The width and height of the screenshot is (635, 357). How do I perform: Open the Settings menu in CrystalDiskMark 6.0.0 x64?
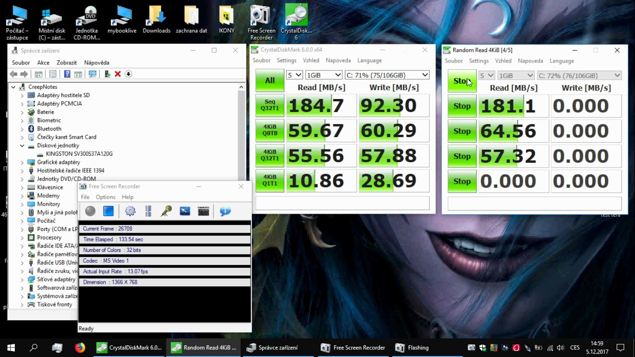pos(286,60)
